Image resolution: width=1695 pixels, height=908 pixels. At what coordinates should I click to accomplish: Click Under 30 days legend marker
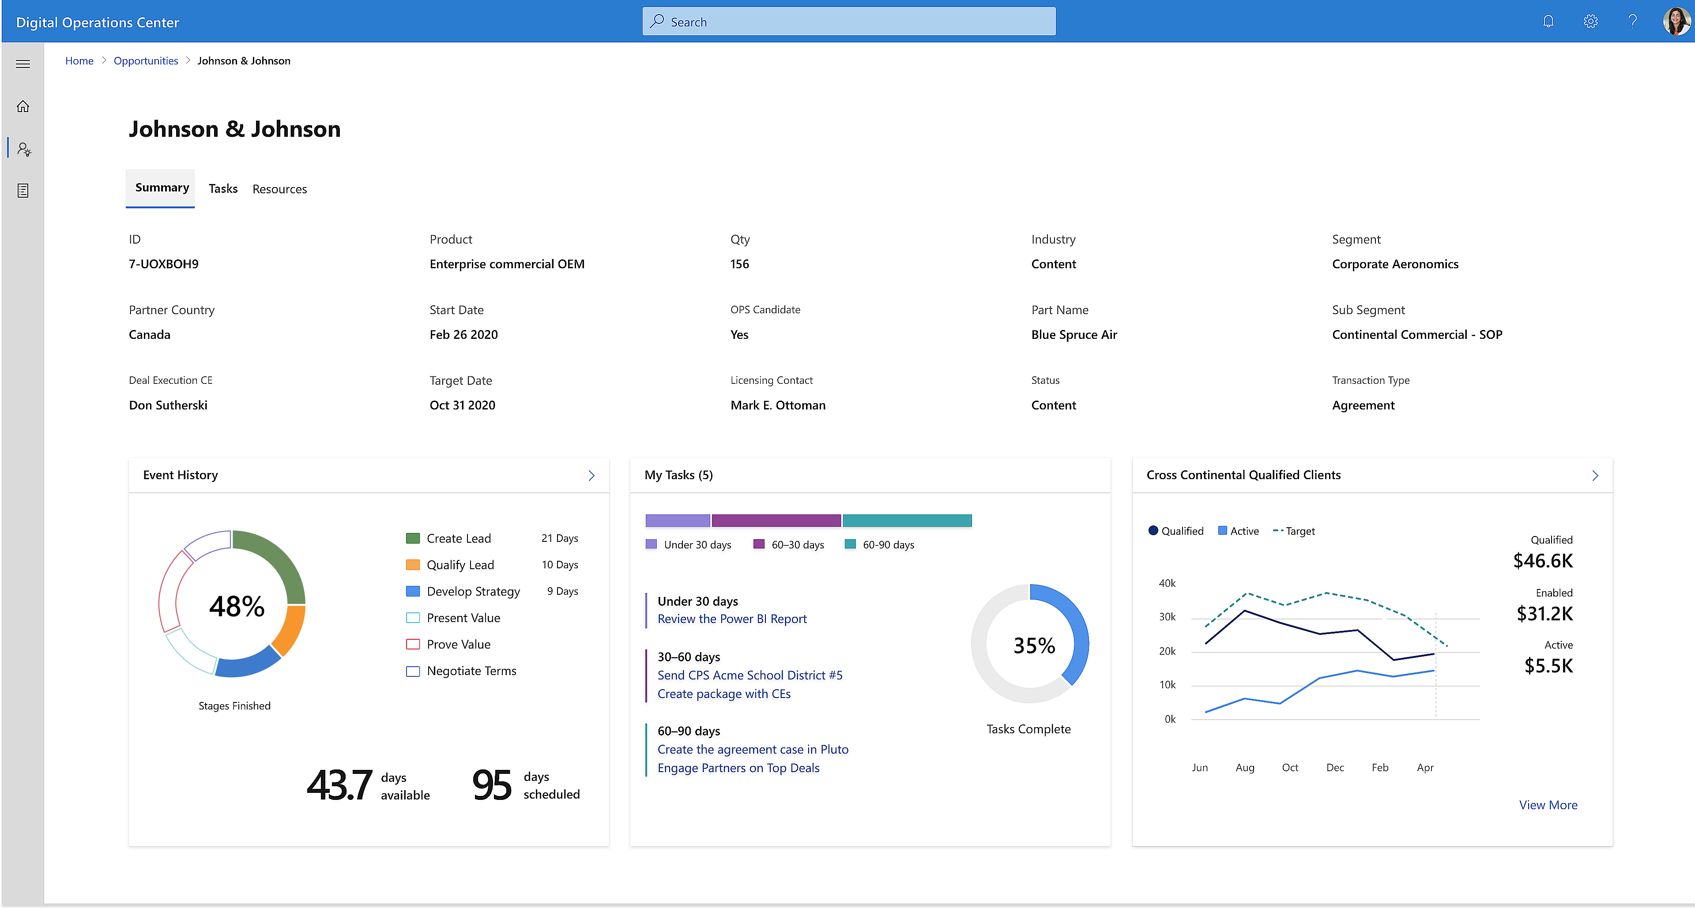tap(652, 544)
